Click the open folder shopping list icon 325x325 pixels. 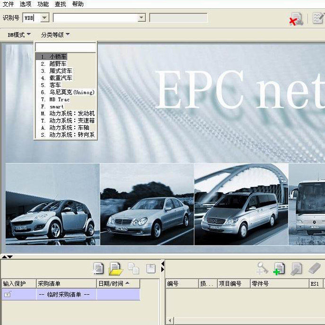tap(115, 269)
